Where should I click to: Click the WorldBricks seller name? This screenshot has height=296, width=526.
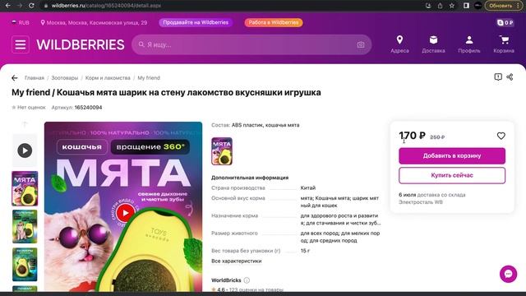tap(226, 280)
